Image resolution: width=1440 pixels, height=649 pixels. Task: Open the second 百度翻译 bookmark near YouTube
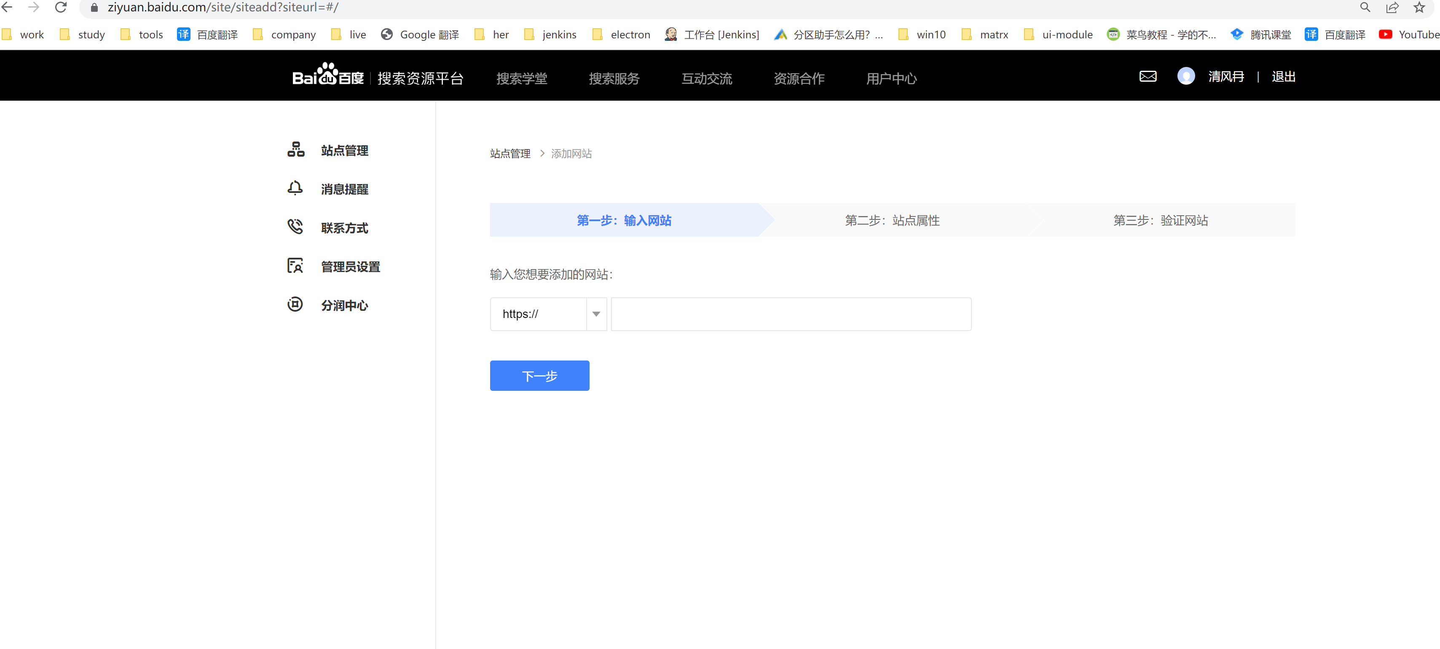click(x=1335, y=35)
